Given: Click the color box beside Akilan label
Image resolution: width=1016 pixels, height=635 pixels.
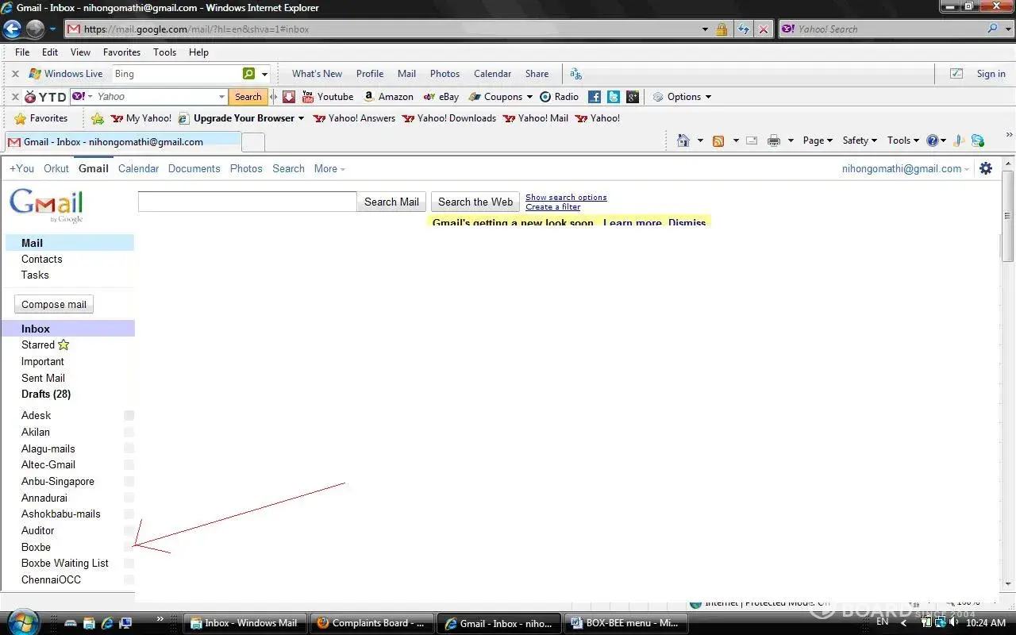Looking at the screenshot, I should click(x=129, y=432).
